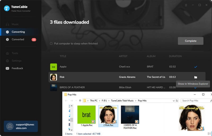Click the headphones icon beside Music
212x136 pixels.
tap(7, 24)
